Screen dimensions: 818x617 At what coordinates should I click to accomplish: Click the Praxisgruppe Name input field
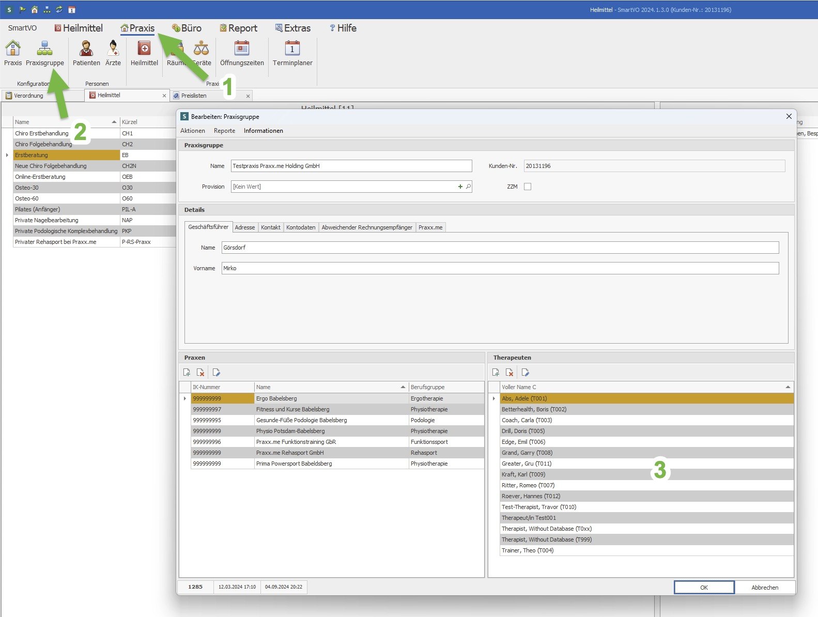[x=351, y=166]
